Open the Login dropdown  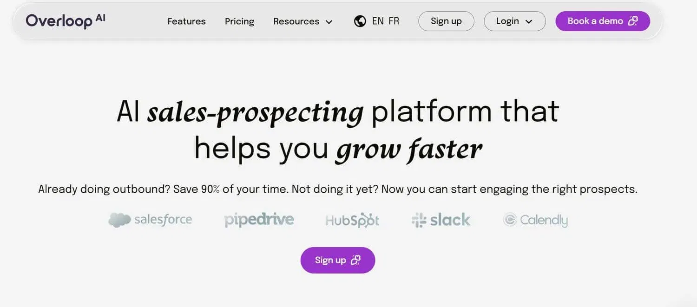(x=514, y=21)
